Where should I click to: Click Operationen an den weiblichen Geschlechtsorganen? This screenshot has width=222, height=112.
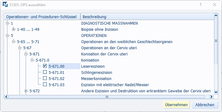coord(127,42)
